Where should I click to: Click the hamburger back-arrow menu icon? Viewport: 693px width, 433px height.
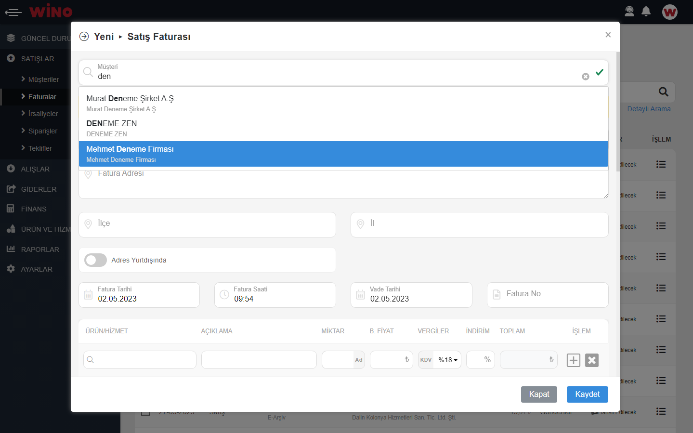(13, 13)
